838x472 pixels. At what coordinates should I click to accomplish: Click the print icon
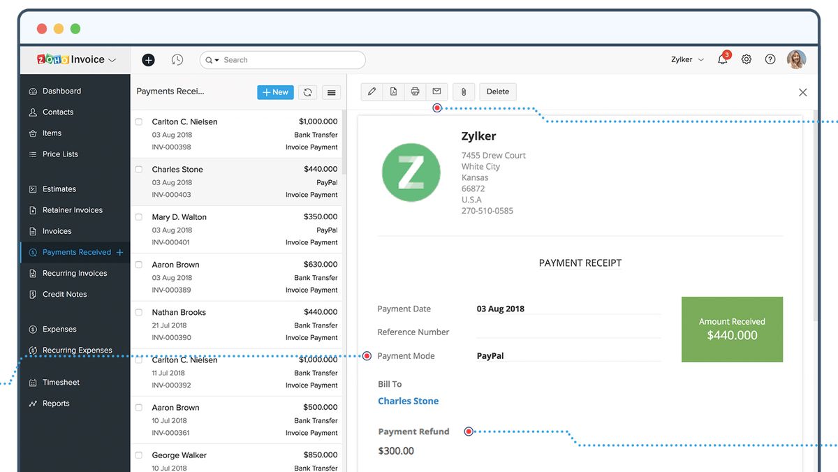(x=415, y=91)
